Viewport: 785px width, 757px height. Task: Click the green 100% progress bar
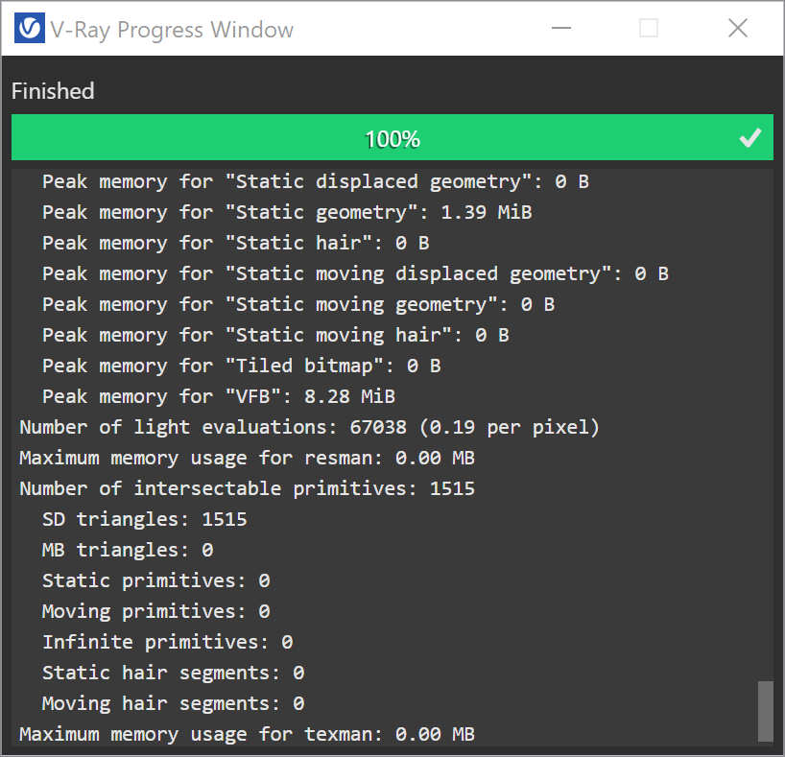click(392, 138)
